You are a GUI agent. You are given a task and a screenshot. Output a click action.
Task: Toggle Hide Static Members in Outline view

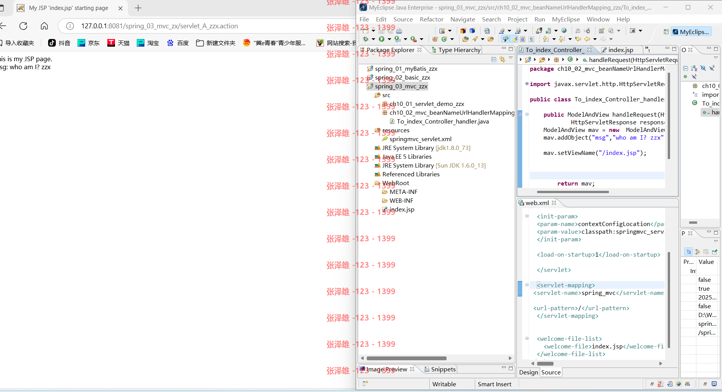(712, 68)
